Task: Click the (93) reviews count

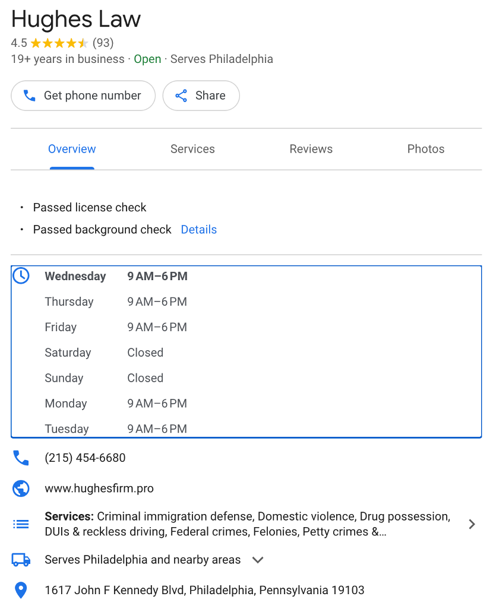Action: pos(103,43)
